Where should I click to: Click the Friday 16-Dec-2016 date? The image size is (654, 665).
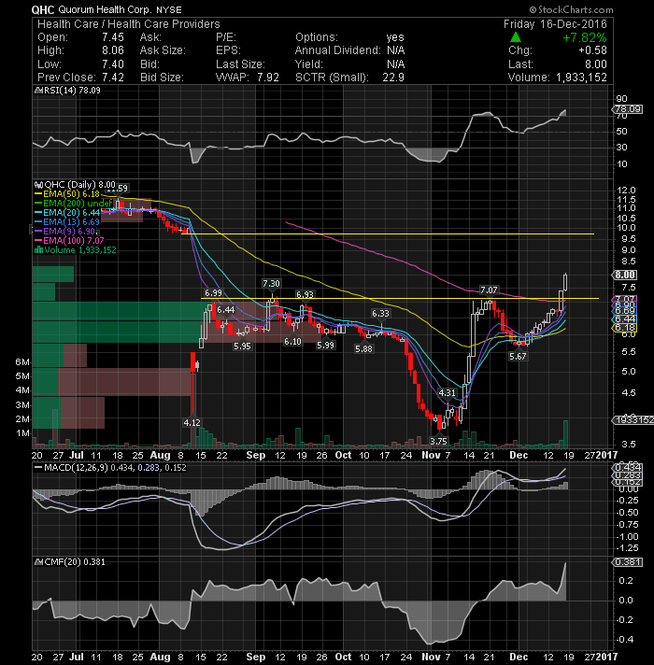tap(555, 24)
